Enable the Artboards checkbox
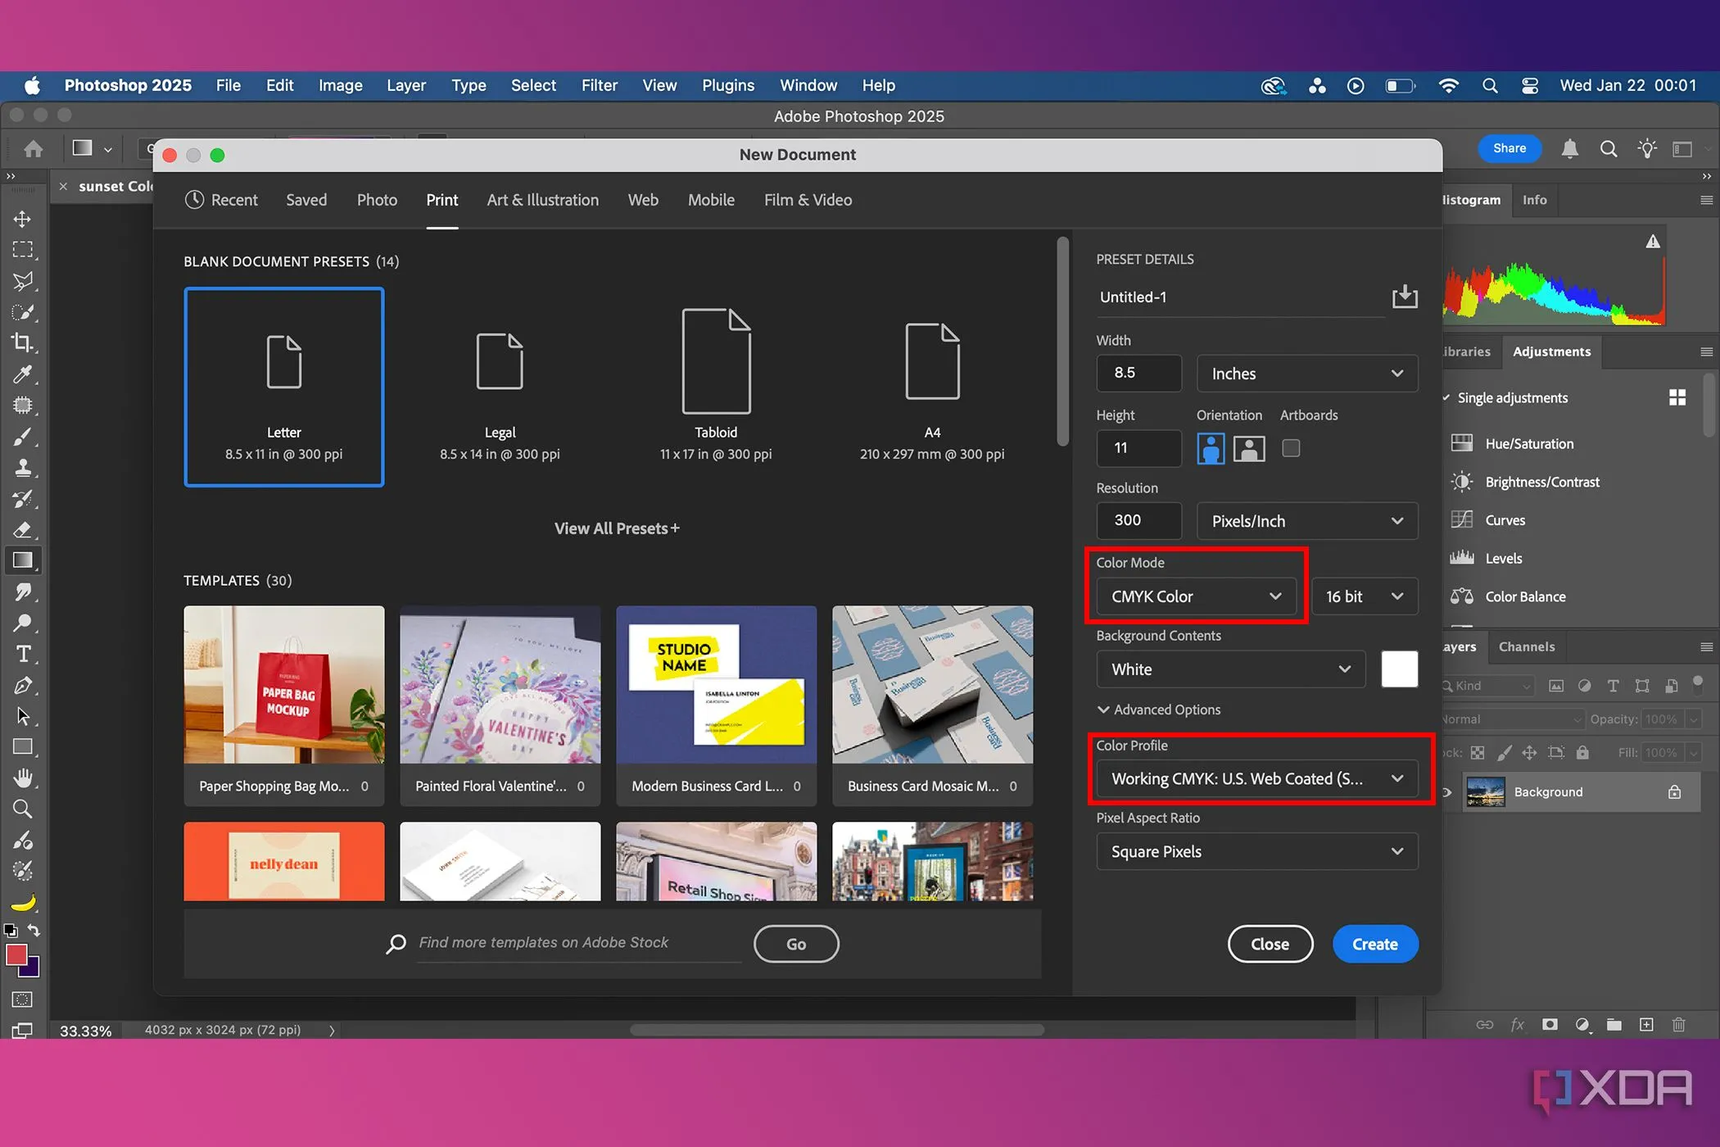 click(x=1291, y=448)
